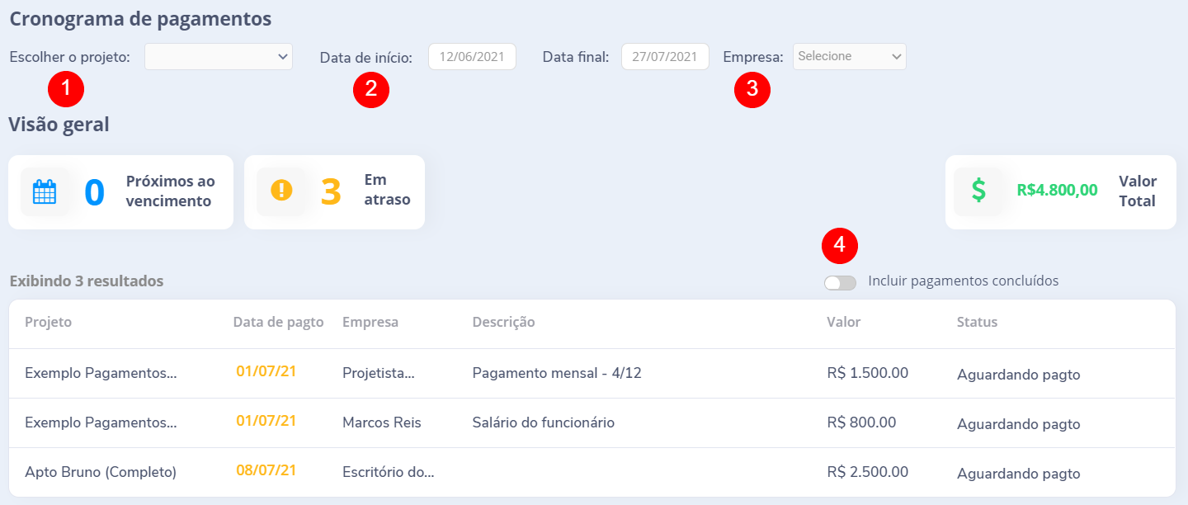The width and height of the screenshot is (1188, 505).
Task: Click the Status column header
Action: coord(977,322)
